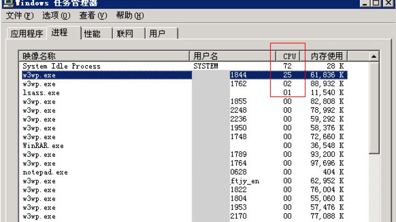Image resolution: width=396 pixels, height=222 pixels.
Task: Select w3wp.exe row with 82,808 K
Action: point(184,102)
